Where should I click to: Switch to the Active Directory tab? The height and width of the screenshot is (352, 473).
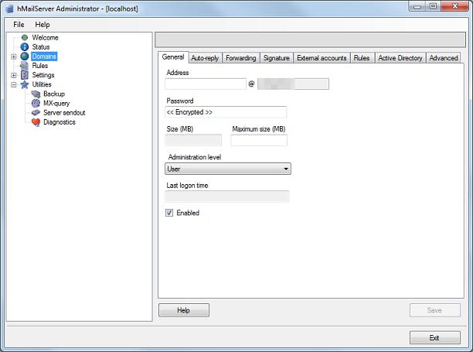coord(400,58)
